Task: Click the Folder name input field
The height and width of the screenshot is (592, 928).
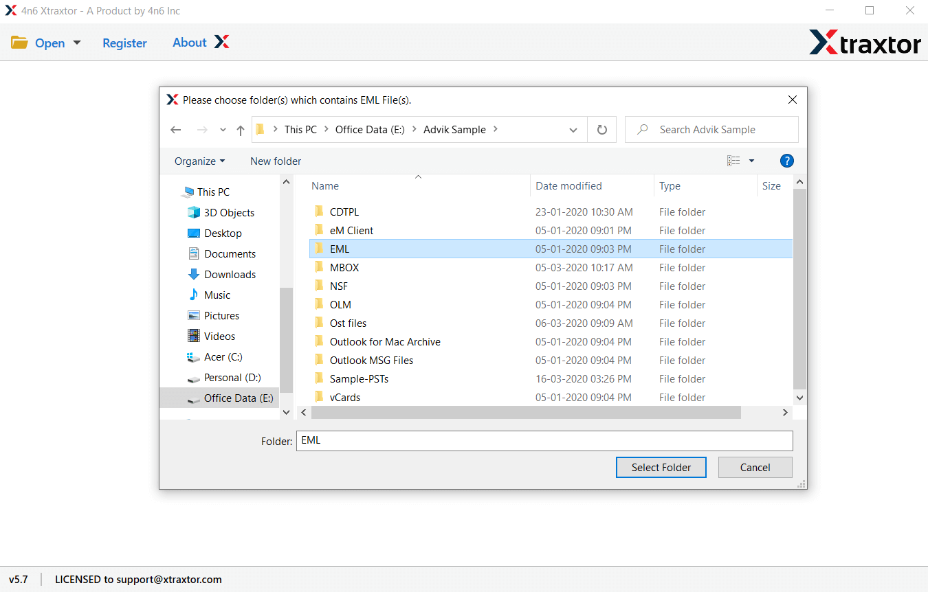Action: [544, 441]
